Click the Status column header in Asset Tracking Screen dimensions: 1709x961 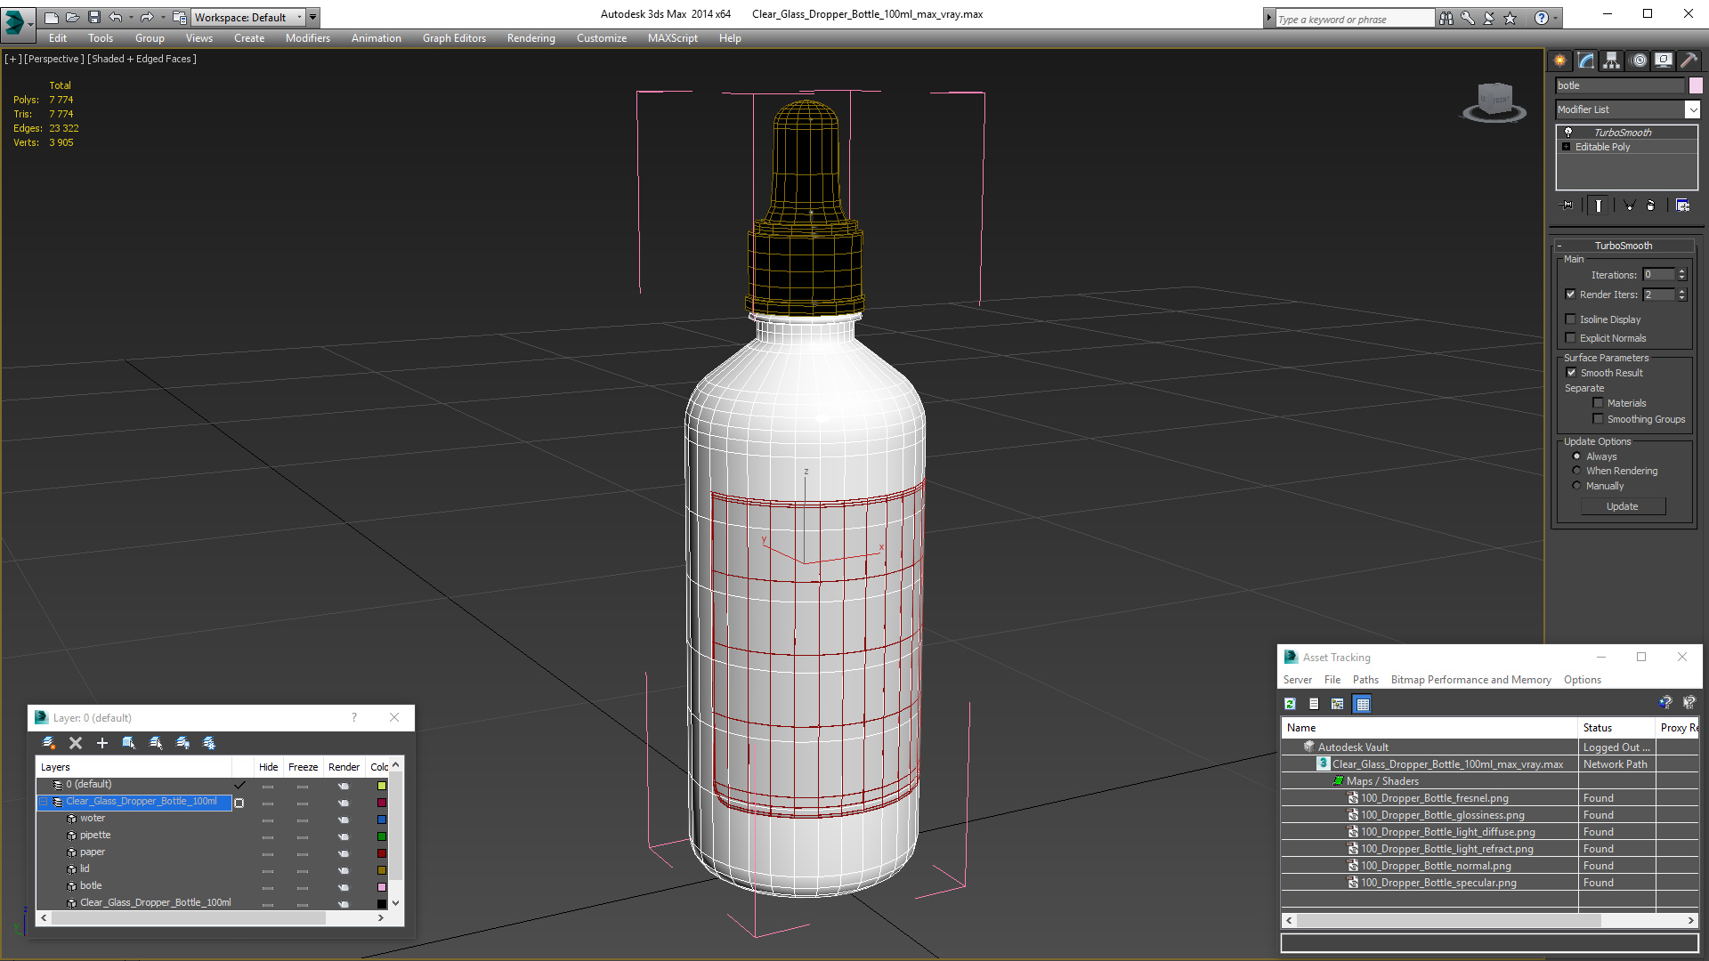(1616, 728)
